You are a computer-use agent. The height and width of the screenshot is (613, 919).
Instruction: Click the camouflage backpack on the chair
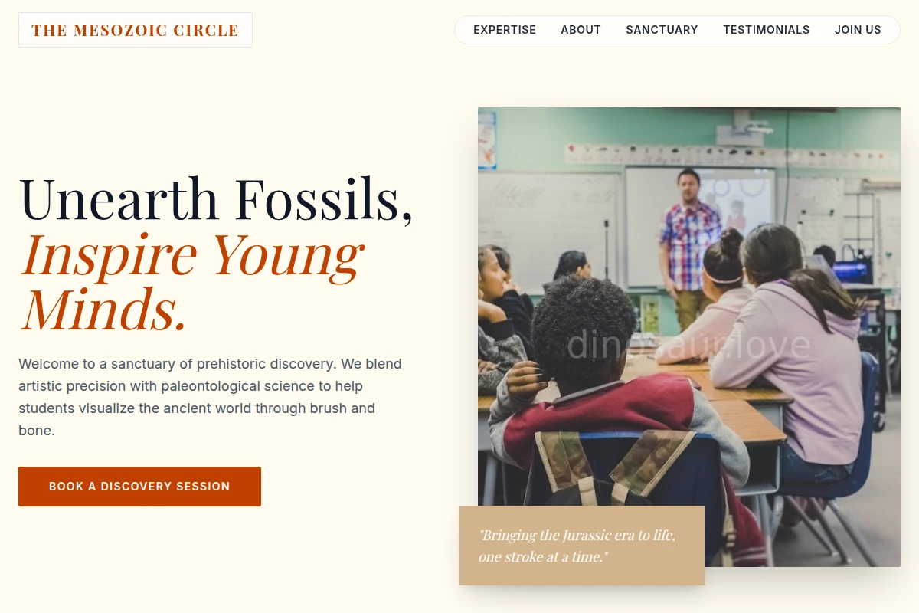click(613, 467)
